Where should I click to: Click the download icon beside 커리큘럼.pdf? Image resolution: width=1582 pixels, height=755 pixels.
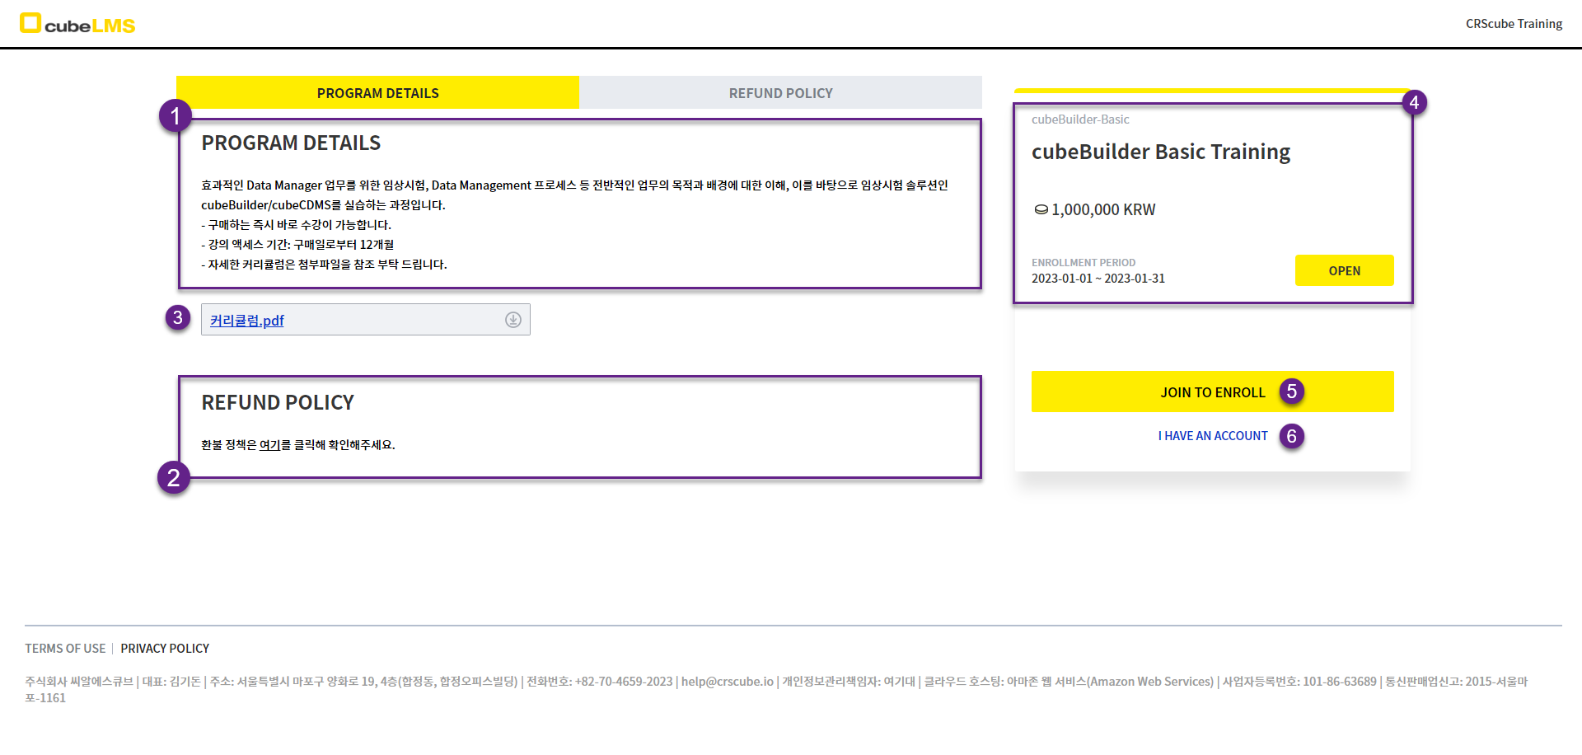(x=513, y=320)
